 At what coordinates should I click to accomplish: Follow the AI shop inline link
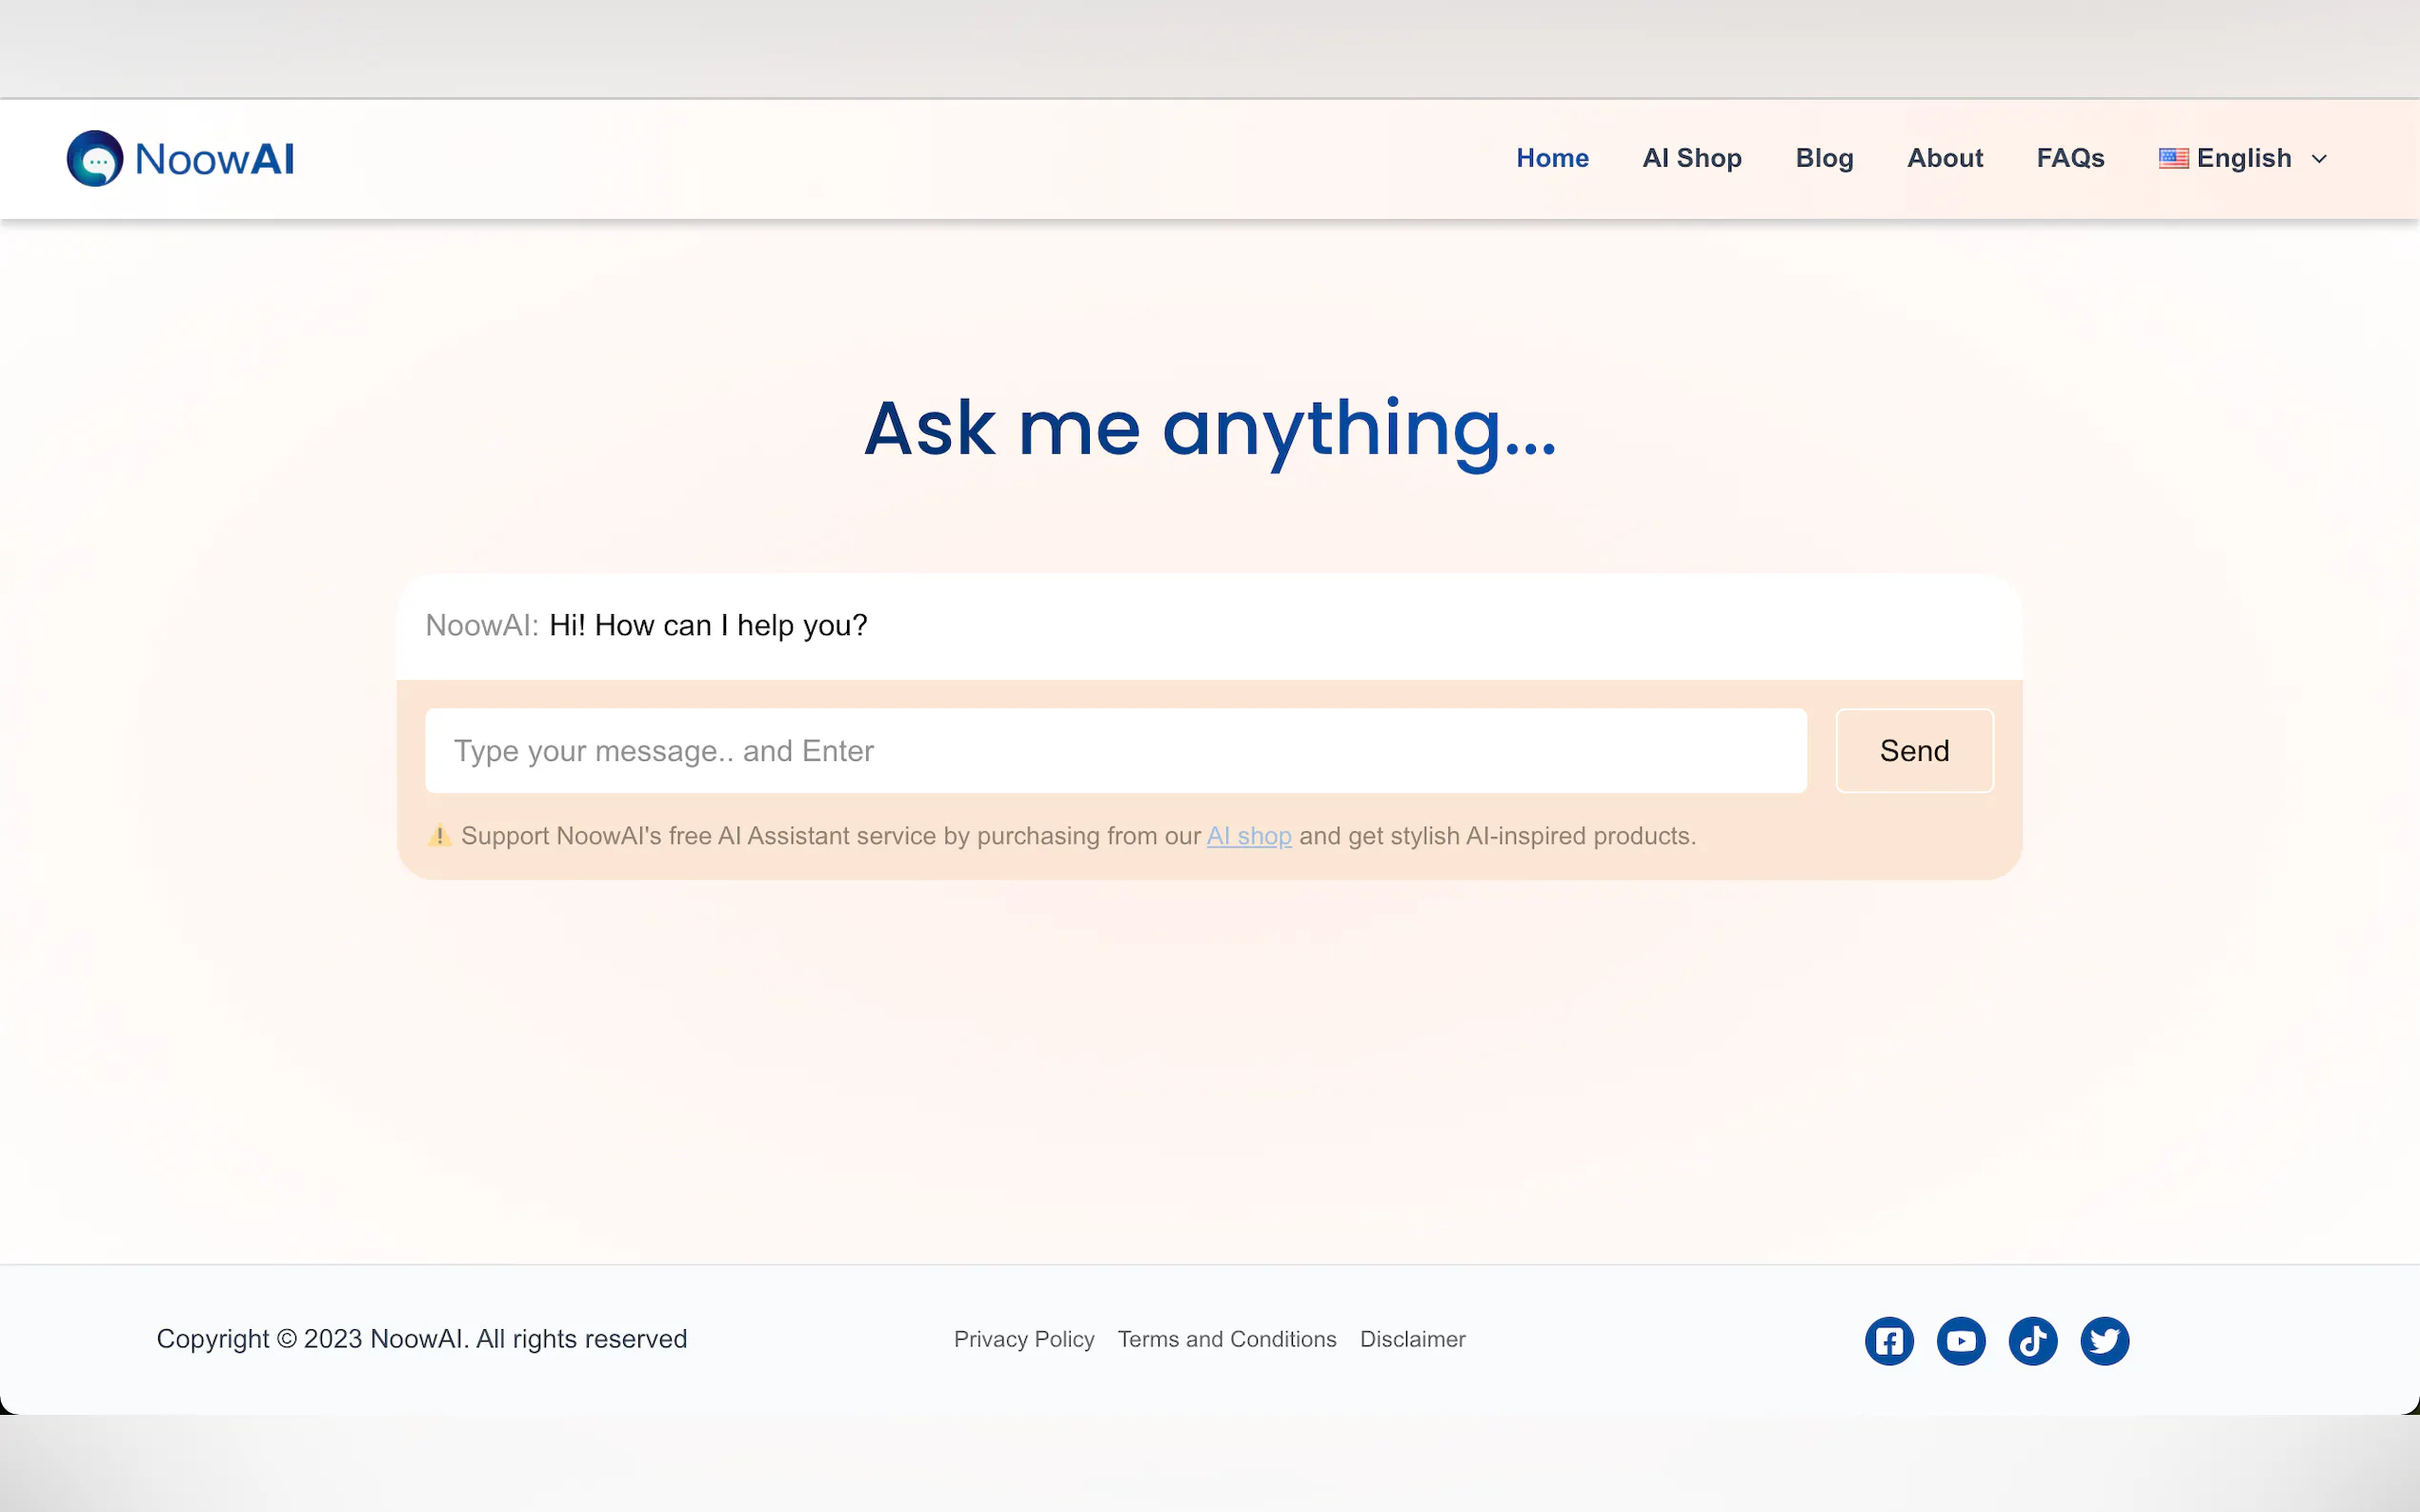tap(1248, 835)
